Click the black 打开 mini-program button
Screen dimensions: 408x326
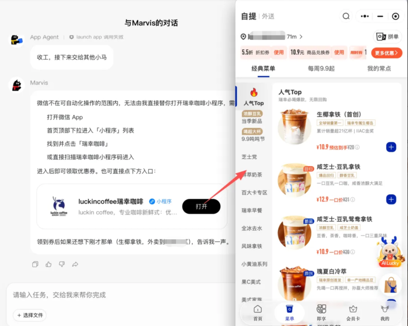tap(201, 206)
